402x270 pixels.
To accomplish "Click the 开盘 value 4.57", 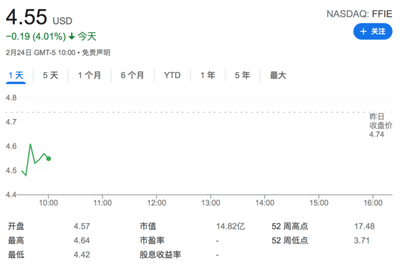I will 82,226.
